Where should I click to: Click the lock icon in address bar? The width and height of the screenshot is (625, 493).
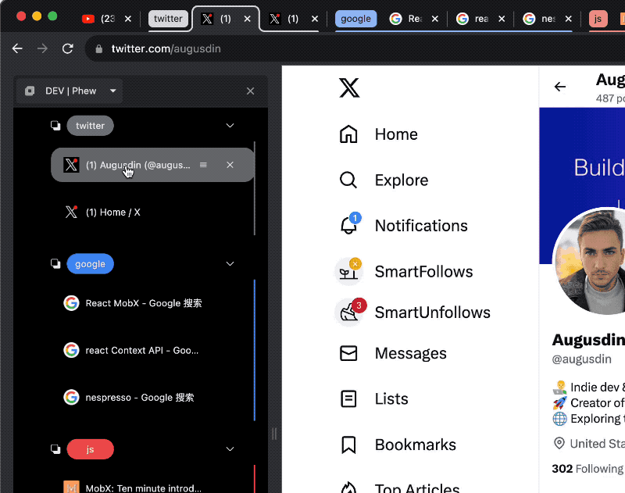click(x=99, y=49)
